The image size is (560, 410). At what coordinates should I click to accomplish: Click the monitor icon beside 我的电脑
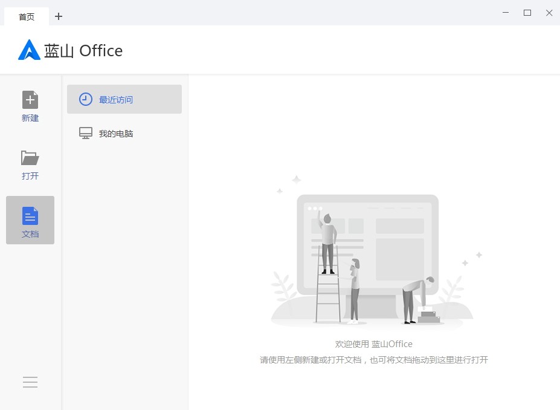pos(86,133)
